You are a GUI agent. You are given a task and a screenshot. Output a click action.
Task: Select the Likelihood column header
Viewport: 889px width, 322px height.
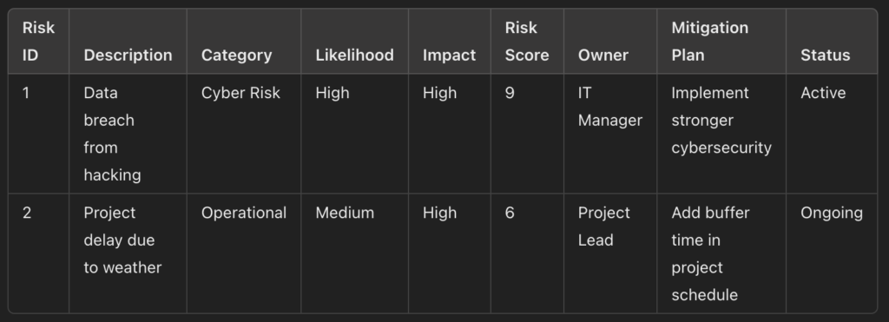pos(355,42)
